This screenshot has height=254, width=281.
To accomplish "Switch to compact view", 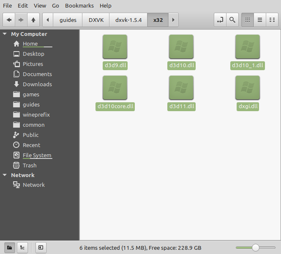I will click(x=272, y=20).
